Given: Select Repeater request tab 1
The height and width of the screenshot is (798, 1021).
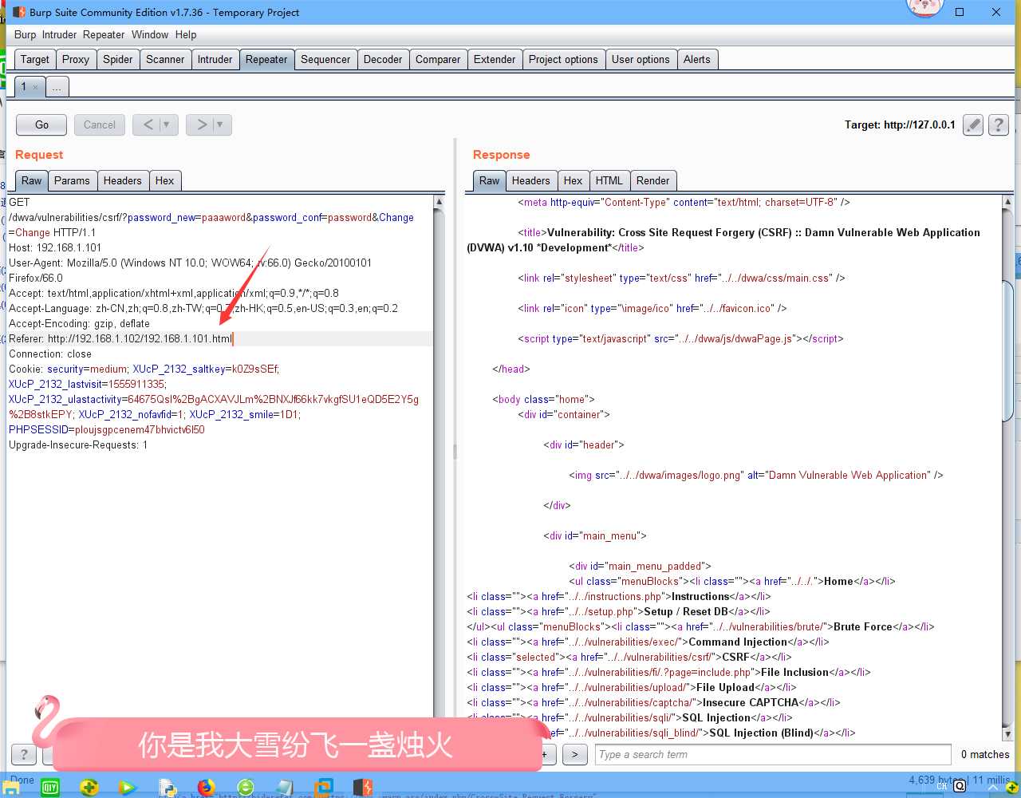Looking at the screenshot, I should pyautogui.click(x=24, y=87).
